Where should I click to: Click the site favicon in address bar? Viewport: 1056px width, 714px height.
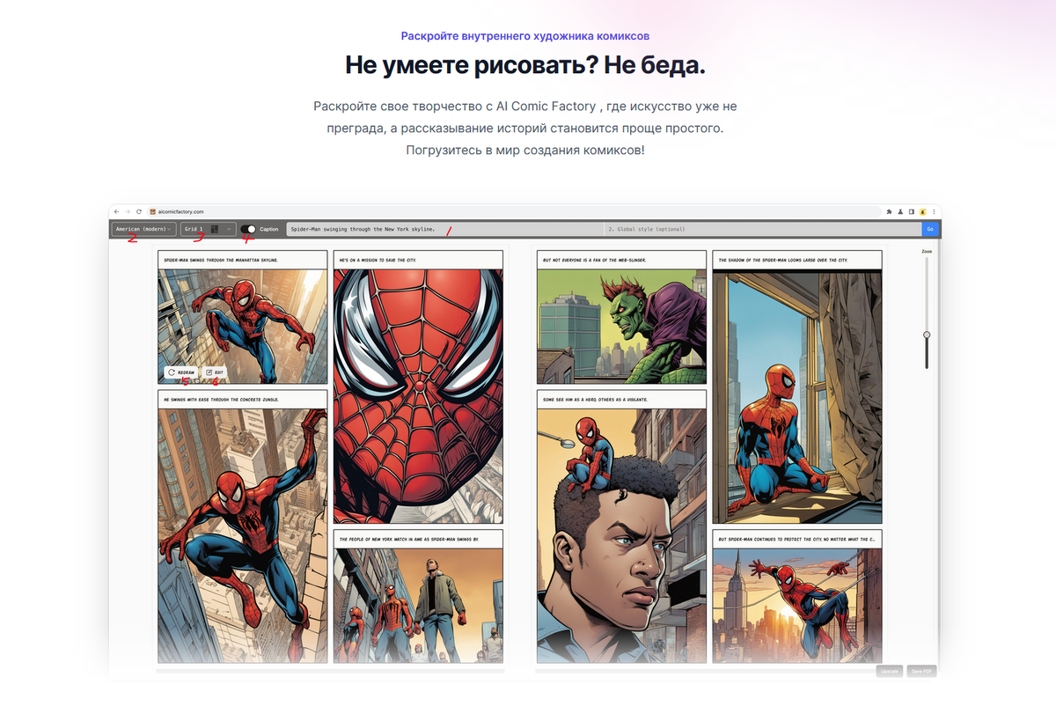tap(152, 211)
